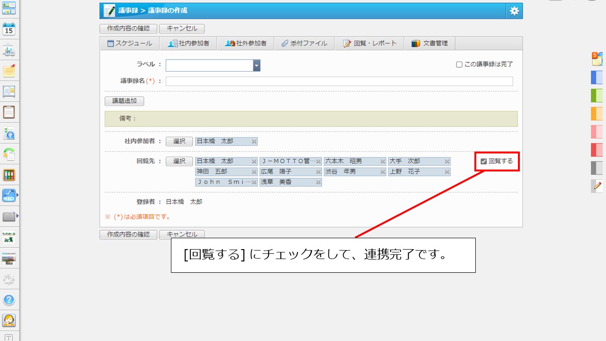
Task: Select the green sticky note color swatch
Action: [x=597, y=96]
